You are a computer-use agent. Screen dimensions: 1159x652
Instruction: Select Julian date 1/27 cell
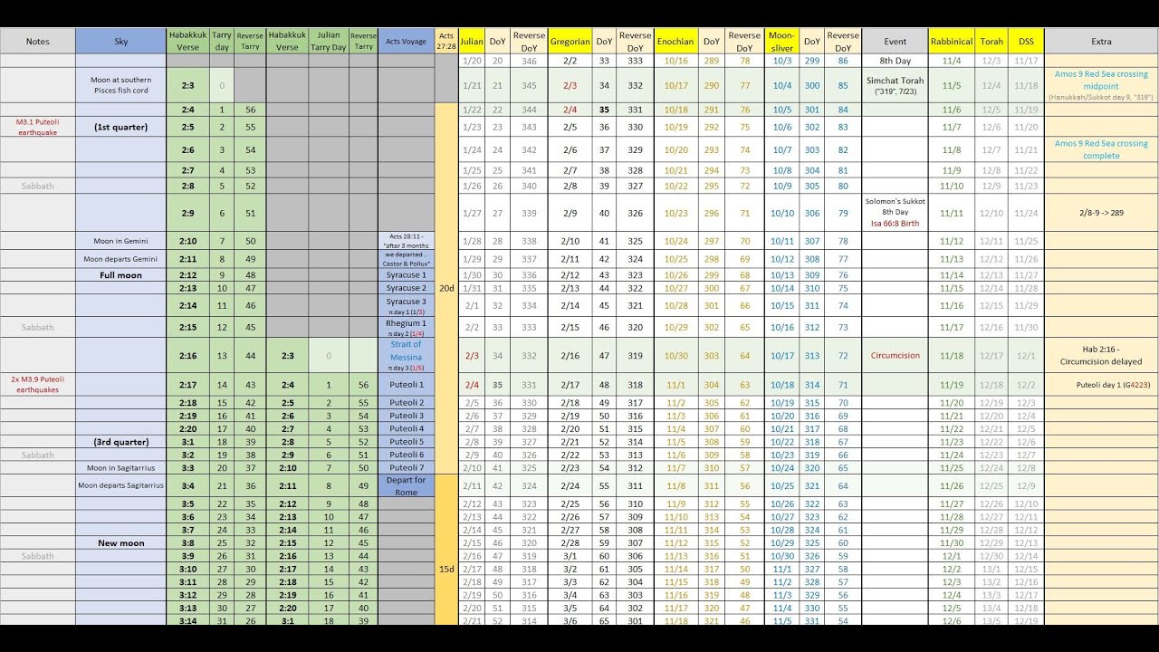point(472,213)
